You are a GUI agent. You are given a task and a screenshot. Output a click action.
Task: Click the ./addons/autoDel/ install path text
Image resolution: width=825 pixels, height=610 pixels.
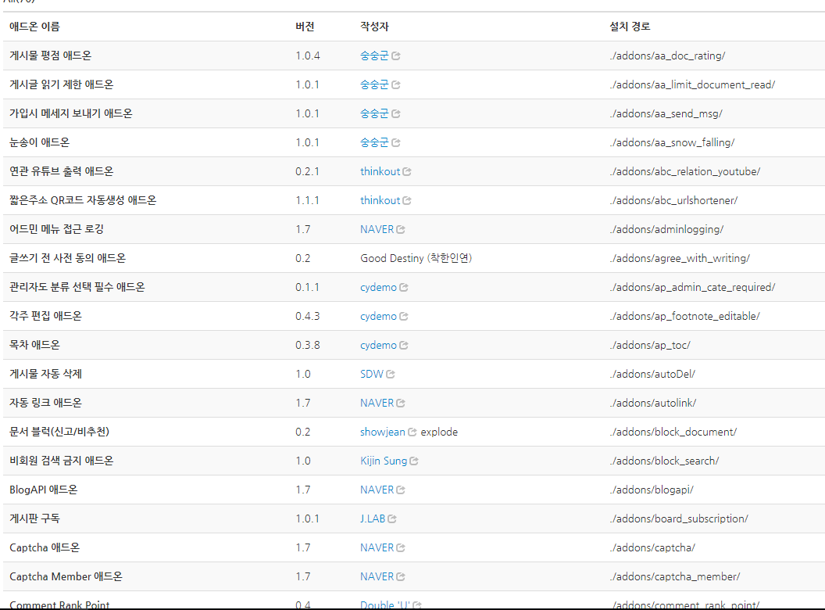(652, 374)
